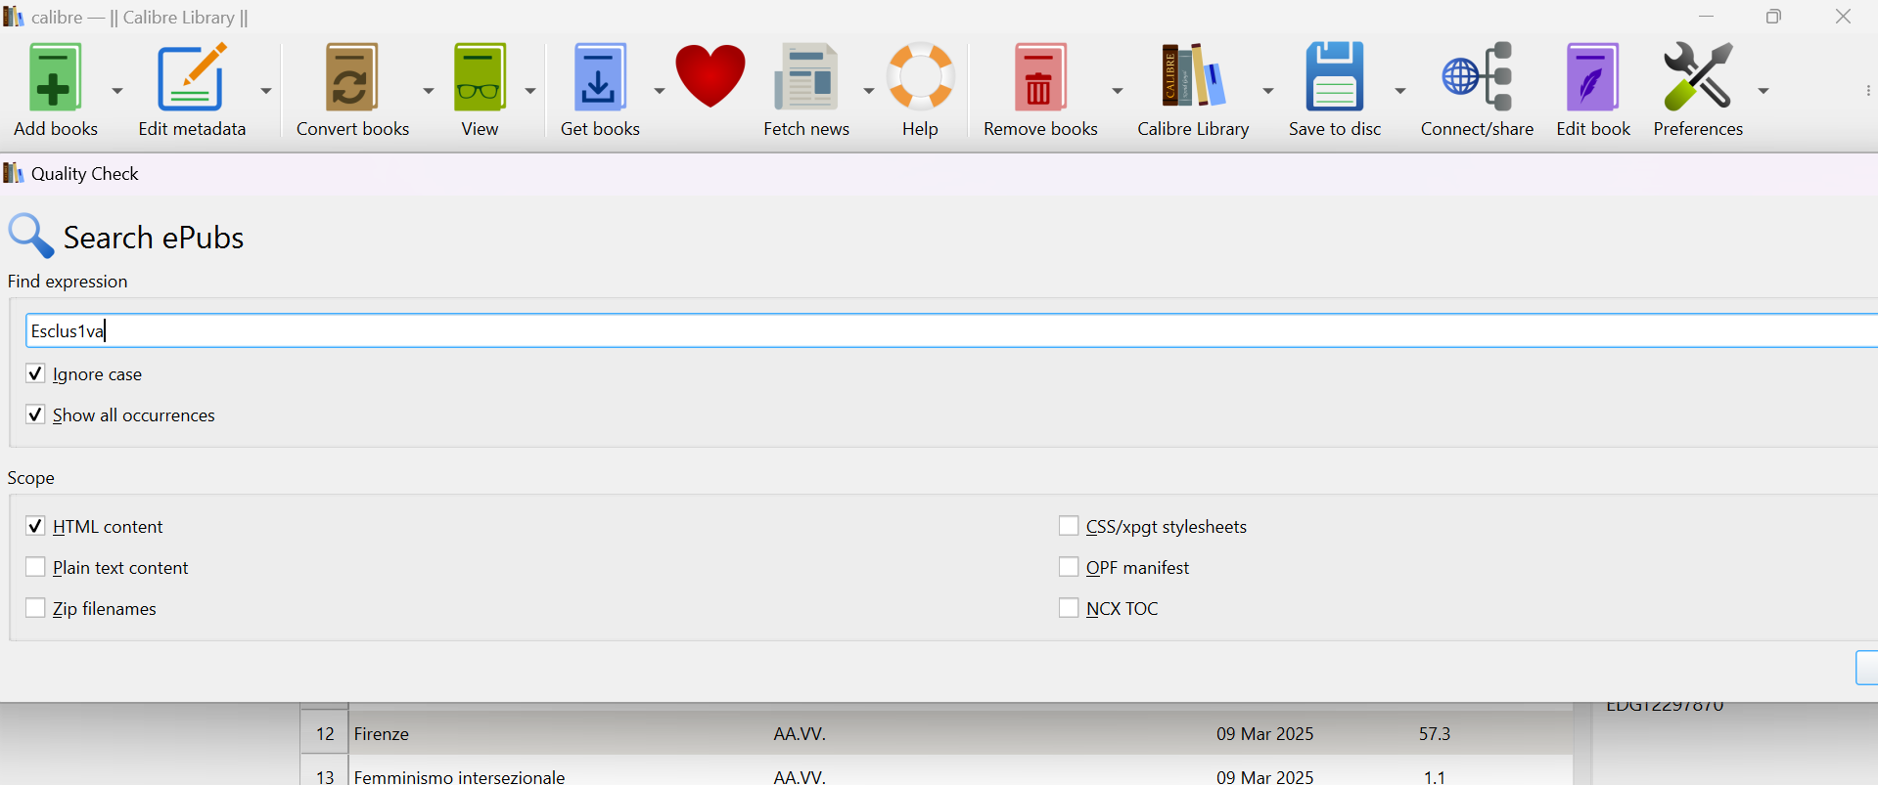
Task: Expand toolbar overflow dots
Action: click(x=1868, y=90)
